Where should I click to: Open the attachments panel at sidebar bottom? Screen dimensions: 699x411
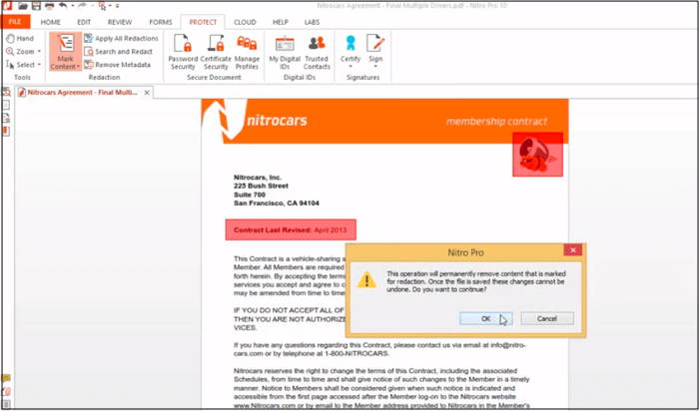(x=6, y=391)
